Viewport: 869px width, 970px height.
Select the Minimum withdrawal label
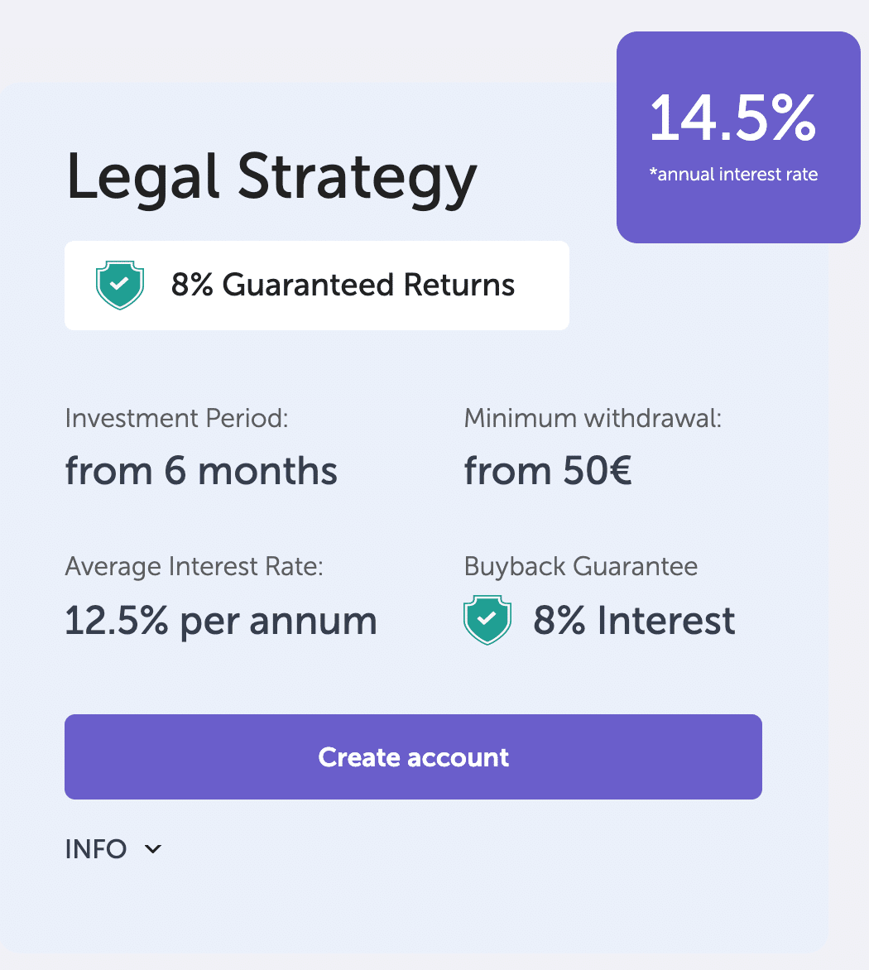coord(593,419)
